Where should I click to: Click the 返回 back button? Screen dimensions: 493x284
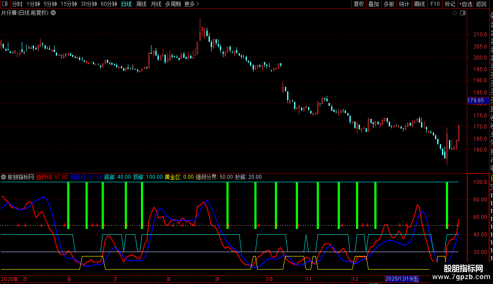(481, 4)
